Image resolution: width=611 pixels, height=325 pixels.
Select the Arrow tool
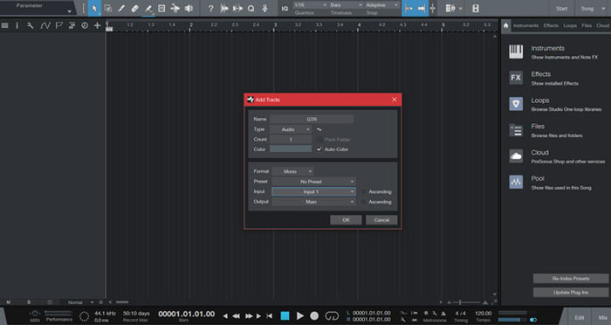[x=94, y=8]
